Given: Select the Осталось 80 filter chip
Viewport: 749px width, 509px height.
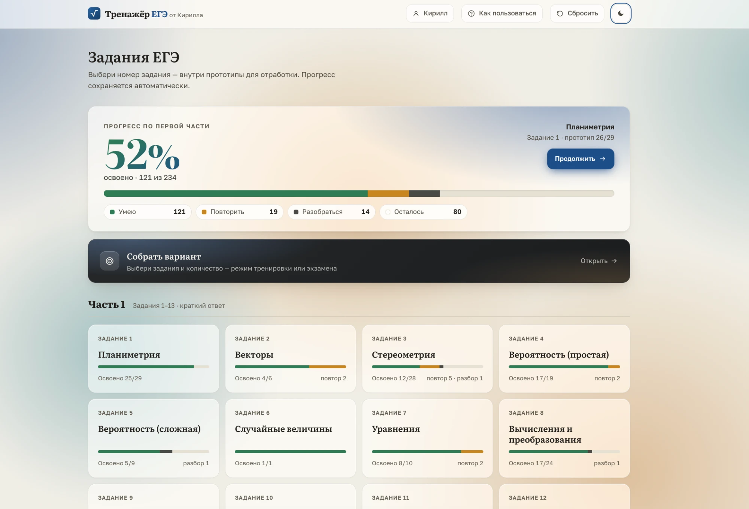Looking at the screenshot, I should [423, 212].
